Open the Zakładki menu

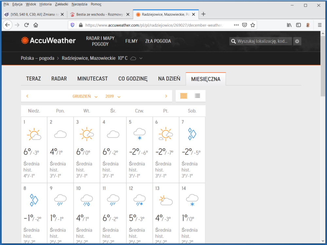point(62,5)
